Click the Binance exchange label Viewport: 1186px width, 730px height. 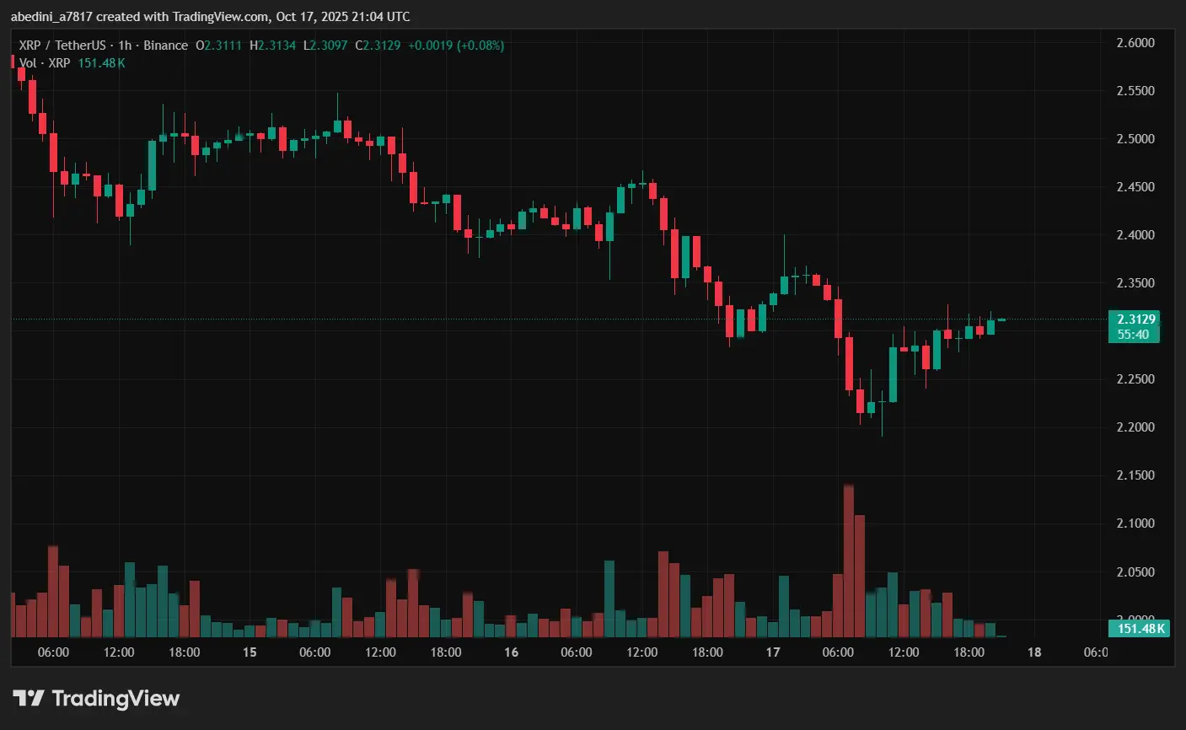click(165, 46)
